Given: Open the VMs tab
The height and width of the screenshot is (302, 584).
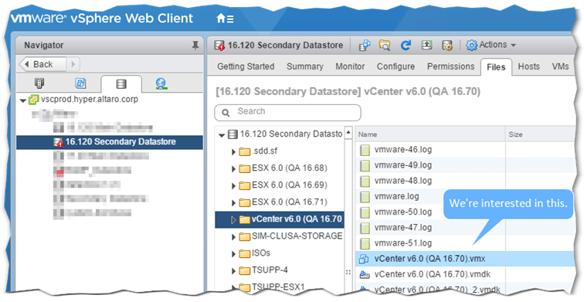Looking at the screenshot, I should (x=560, y=66).
